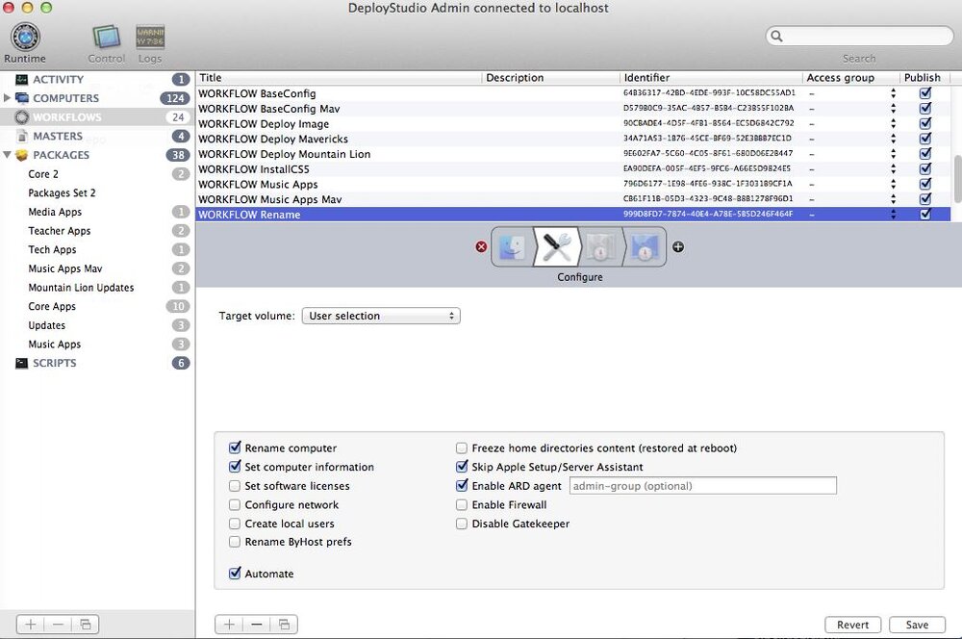Screen dimensions: 962x639
Task: Select WORKFLOW Music Apps Mav row
Action: coord(573,199)
